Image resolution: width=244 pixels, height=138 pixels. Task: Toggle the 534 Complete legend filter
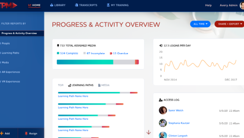[67, 53]
